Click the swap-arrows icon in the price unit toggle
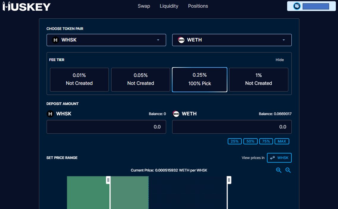This screenshot has width=338, height=209. [x=272, y=158]
